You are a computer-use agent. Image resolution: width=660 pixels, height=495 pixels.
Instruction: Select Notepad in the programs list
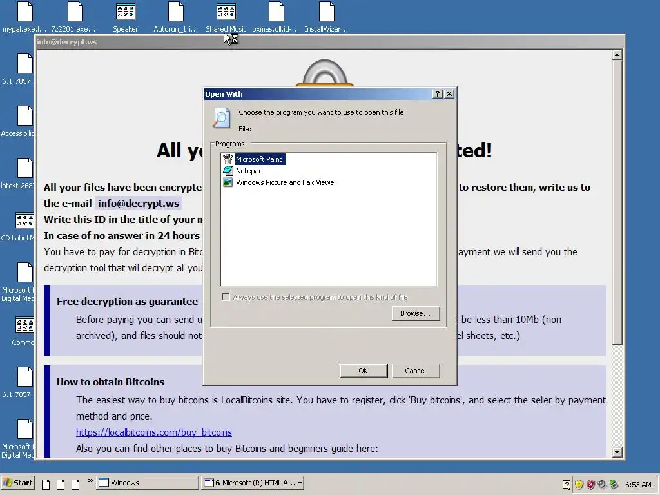coord(249,171)
